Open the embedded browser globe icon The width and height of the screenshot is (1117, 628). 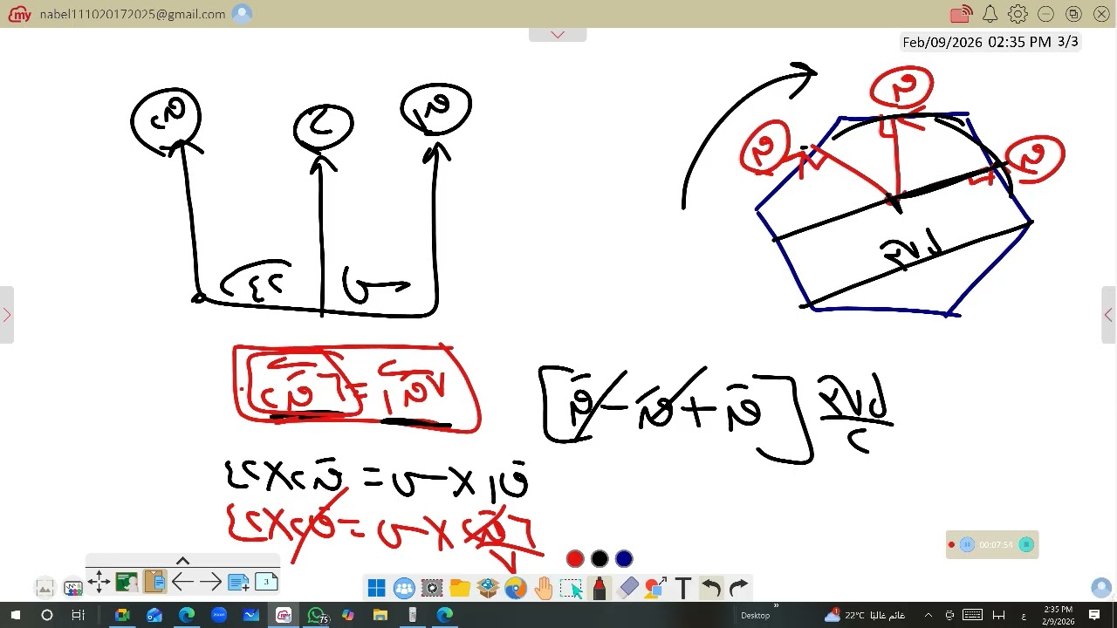(516, 588)
